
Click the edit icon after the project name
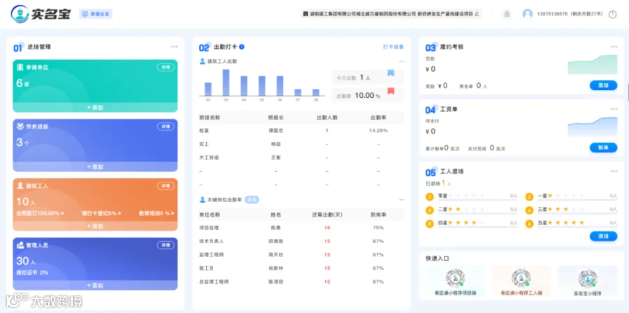tap(477, 14)
